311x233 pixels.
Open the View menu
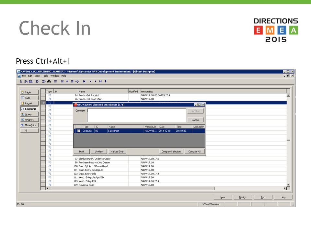37,76
